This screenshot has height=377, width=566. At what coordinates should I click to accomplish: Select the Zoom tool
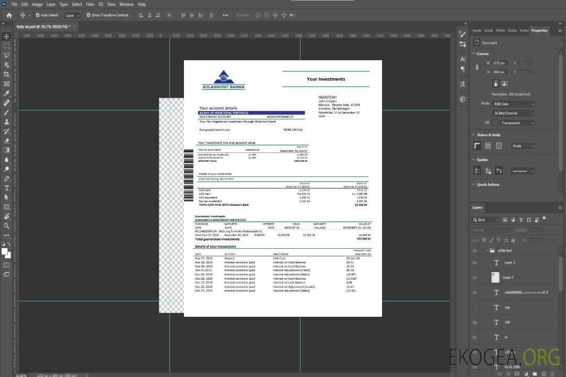[7, 226]
